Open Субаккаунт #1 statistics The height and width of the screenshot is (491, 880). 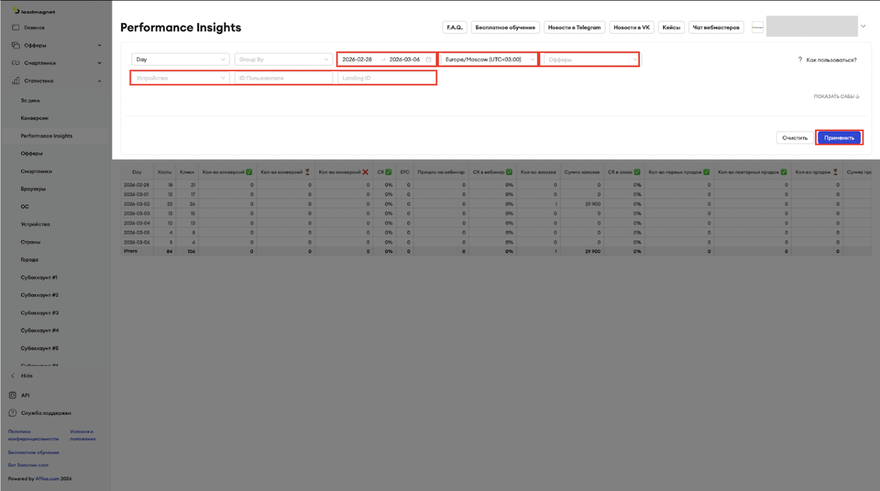tap(39, 277)
